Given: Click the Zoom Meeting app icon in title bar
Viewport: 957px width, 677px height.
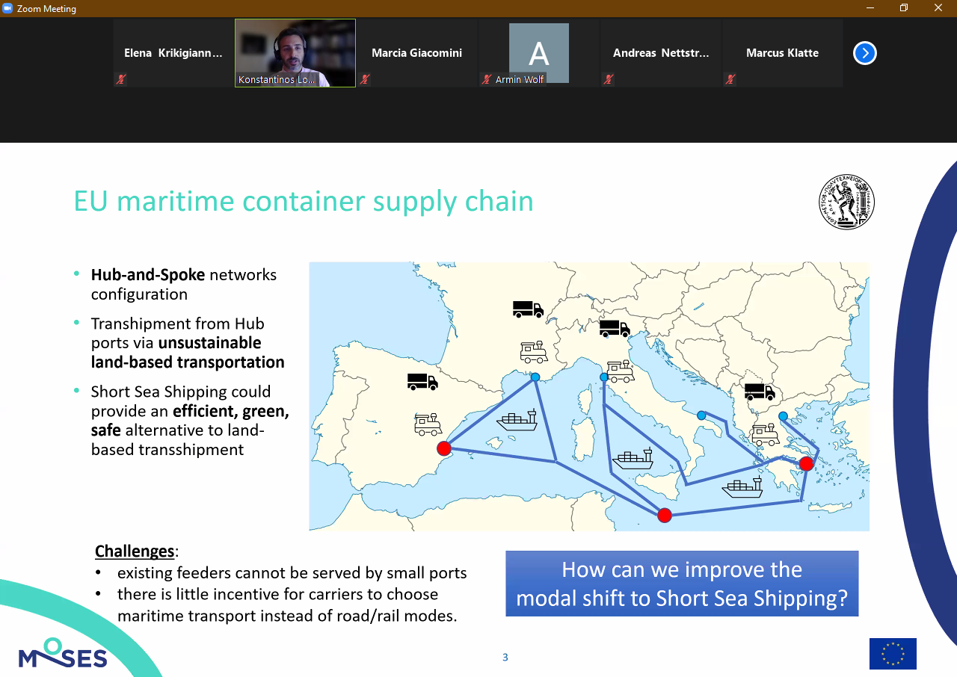Looking at the screenshot, I should (x=8, y=8).
